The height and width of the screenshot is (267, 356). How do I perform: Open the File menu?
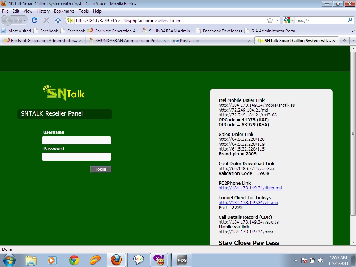[x=5, y=11]
